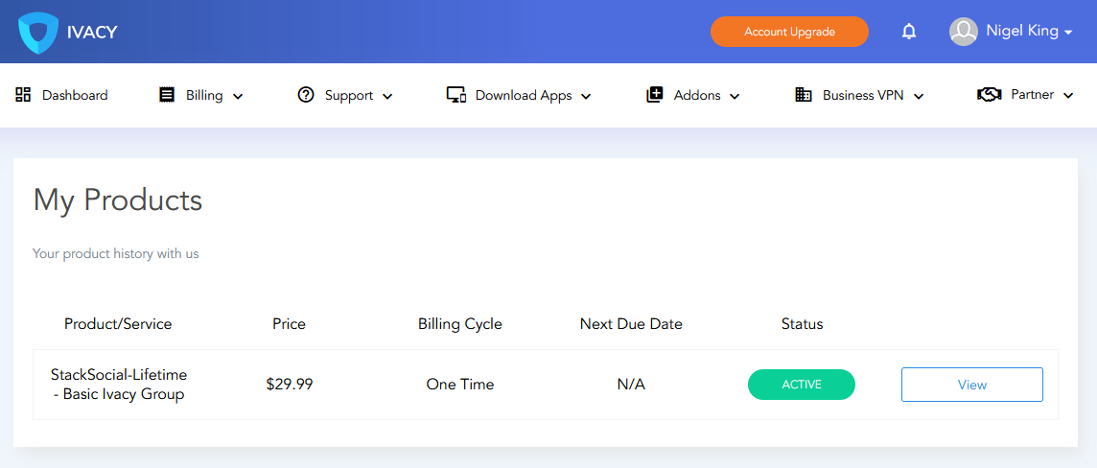Viewport: 1097px width, 468px height.
Task: Click the Business VPN building icon
Action: point(804,95)
